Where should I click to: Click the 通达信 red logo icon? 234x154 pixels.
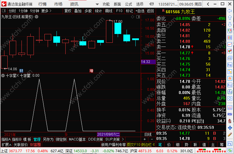[x=4, y=4]
